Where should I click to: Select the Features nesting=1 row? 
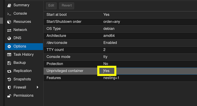(120, 78)
